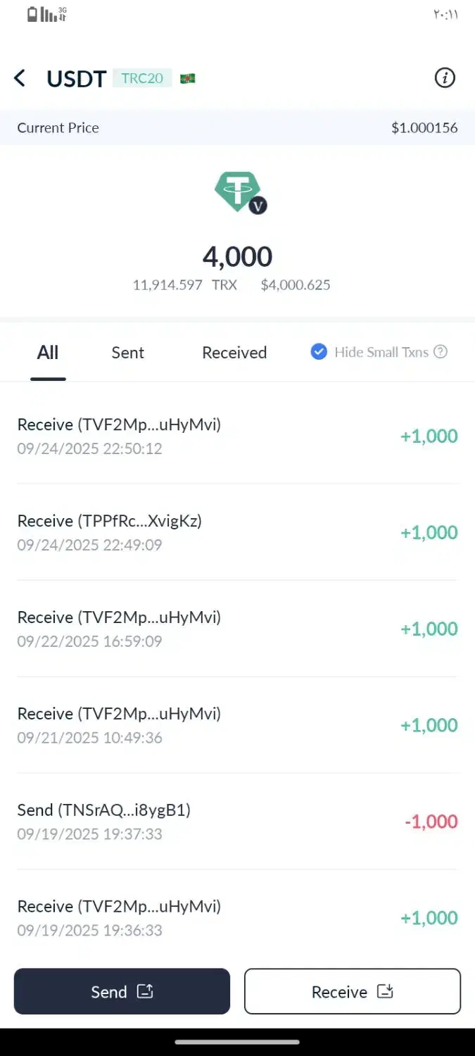475x1056 pixels.
Task: Toggle the Hide Small Txns checkbox
Action: pyautogui.click(x=319, y=352)
